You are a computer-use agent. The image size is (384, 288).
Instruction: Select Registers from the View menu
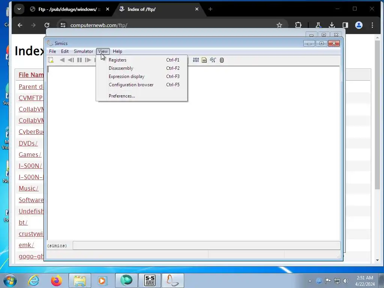click(x=141, y=60)
